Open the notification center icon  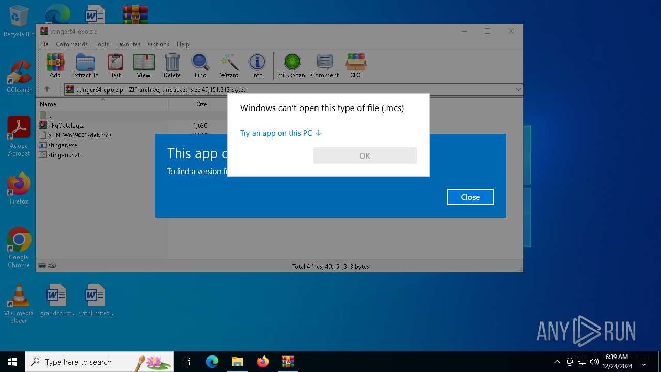tap(644, 362)
